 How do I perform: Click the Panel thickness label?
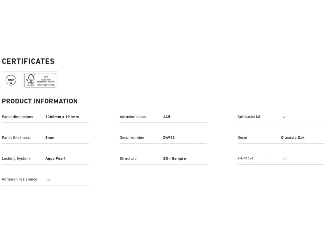click(16, 138)
